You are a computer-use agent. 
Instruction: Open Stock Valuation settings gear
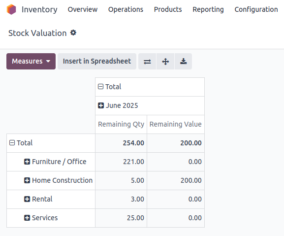[x=73, y=33]
